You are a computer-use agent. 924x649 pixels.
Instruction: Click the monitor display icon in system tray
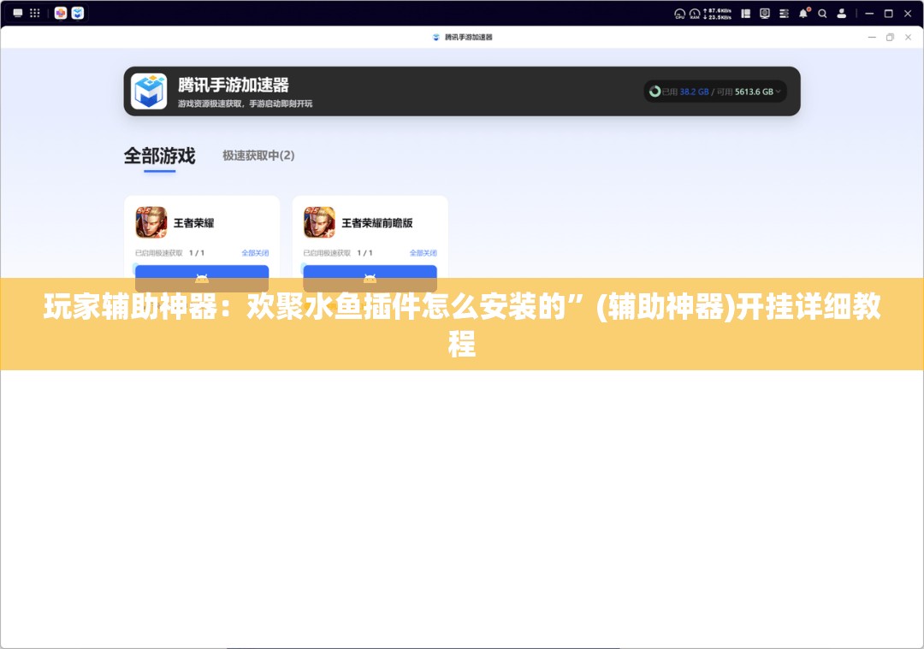pyautogui.click(x=765, y=14)
